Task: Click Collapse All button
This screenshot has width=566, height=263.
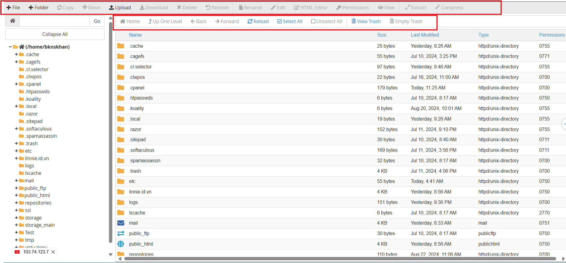Action: [55, 34]
